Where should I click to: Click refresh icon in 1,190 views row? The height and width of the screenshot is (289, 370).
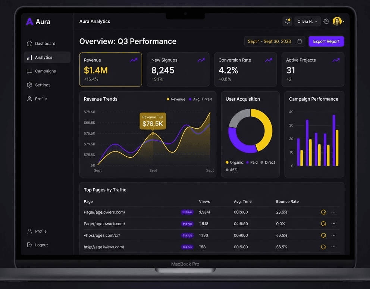tap(323, 235)
